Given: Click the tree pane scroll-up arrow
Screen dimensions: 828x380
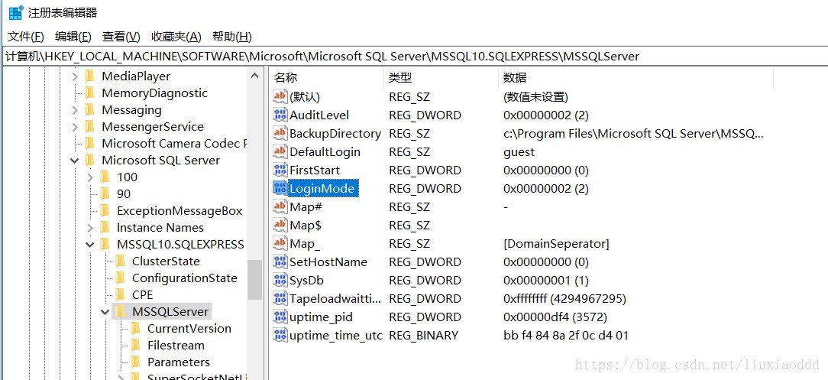Looking at the screenshot, I should 255,76.
